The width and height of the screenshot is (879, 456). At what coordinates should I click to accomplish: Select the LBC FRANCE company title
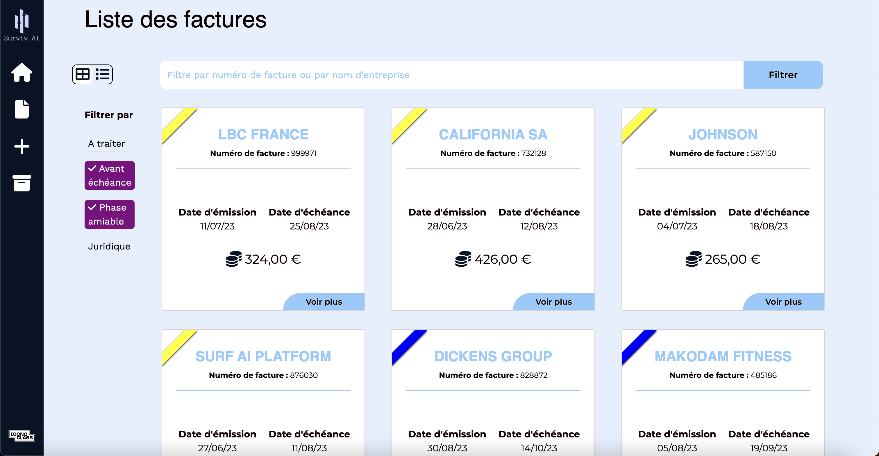coord(263,134)
